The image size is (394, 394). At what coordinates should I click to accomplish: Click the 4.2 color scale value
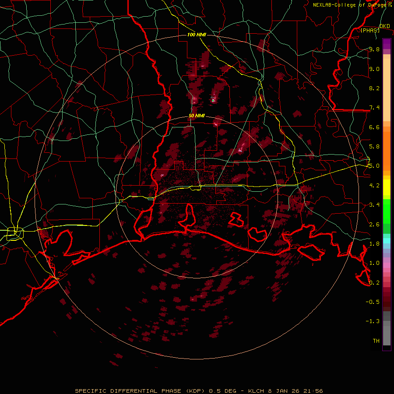pos(374,186)
